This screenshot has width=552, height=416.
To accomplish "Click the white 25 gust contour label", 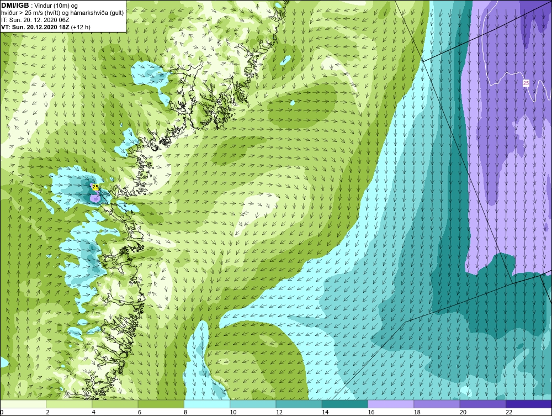I will click(526, 83).
